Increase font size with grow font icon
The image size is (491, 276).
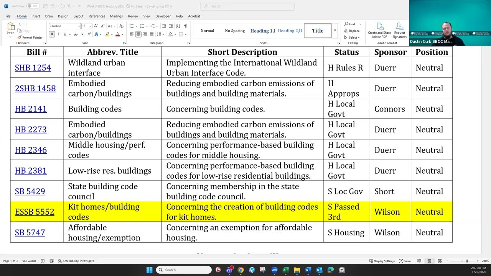(x=96, y=26)
